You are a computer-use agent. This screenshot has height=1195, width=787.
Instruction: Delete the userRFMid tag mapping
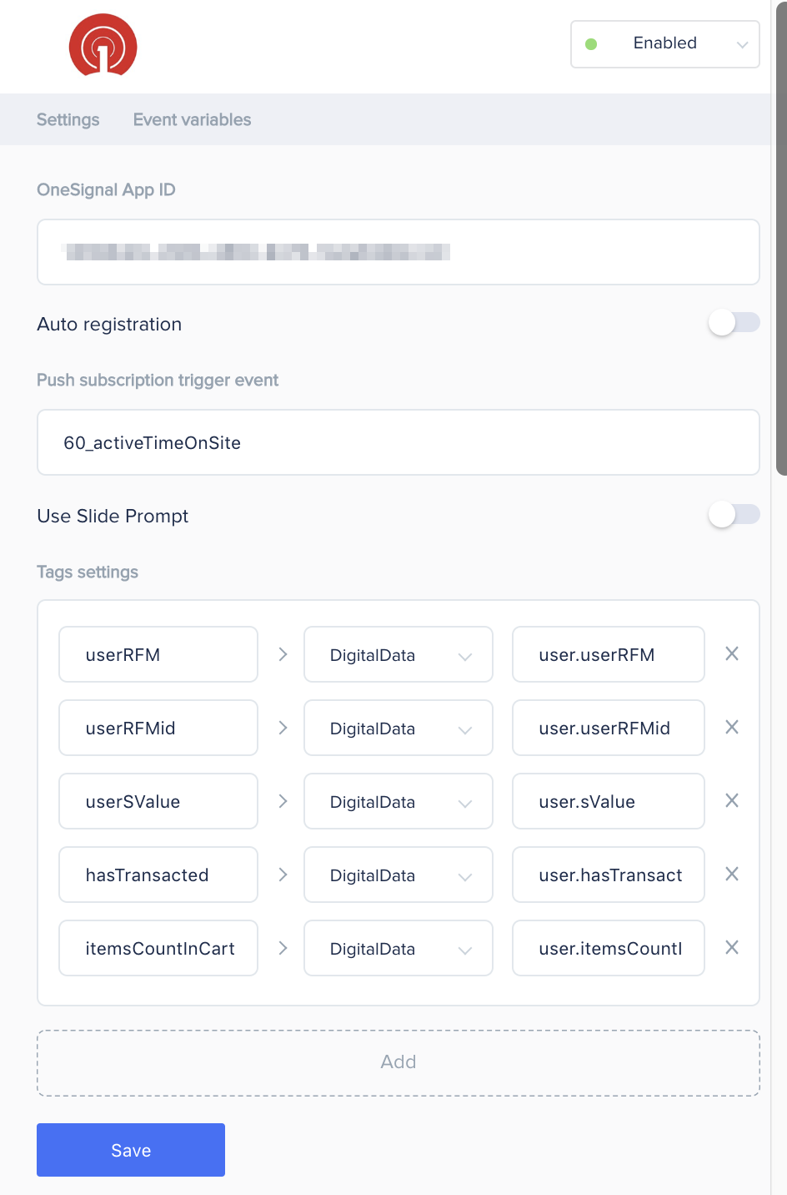pyautogui.click(x=732, y=727)
